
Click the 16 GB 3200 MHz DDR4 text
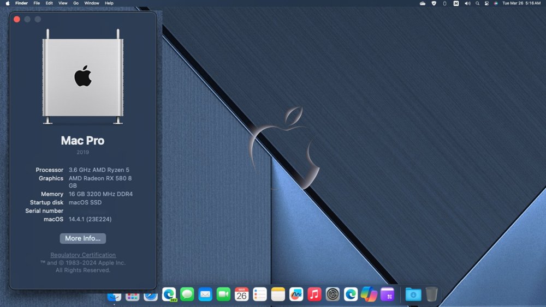coord(100,194)
